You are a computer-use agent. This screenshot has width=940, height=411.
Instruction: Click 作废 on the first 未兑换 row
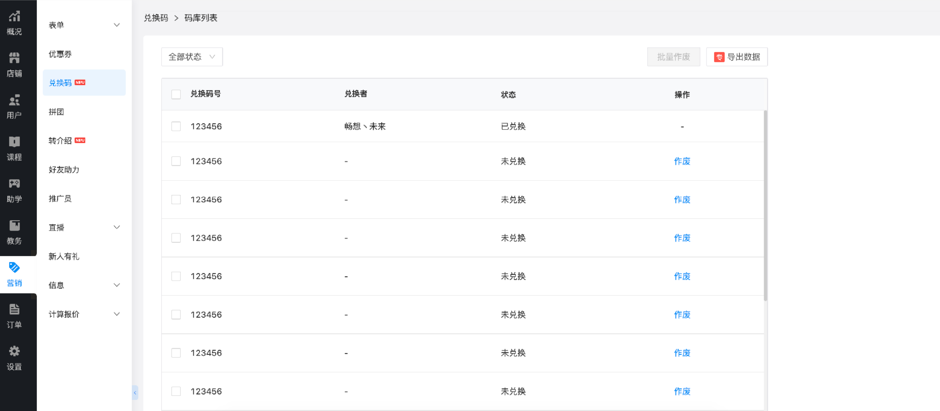coord(682,161)
